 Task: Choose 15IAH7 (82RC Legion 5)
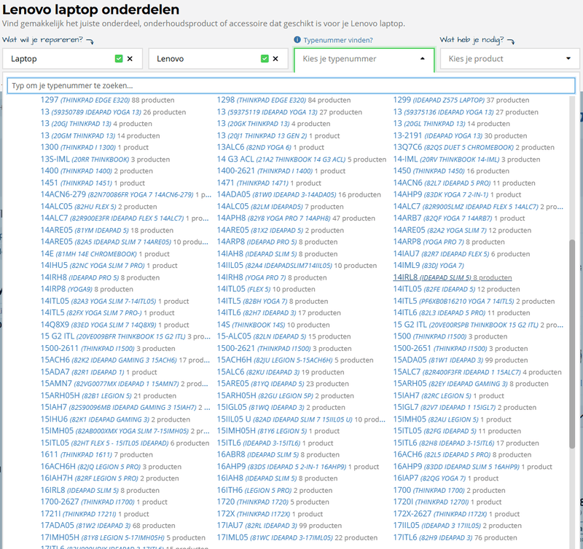pos(449,396)
